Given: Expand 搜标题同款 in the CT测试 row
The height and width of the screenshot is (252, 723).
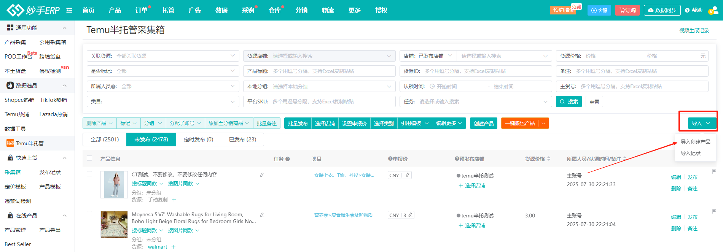Looking at the screenshot, I should (x=147, y=184).
